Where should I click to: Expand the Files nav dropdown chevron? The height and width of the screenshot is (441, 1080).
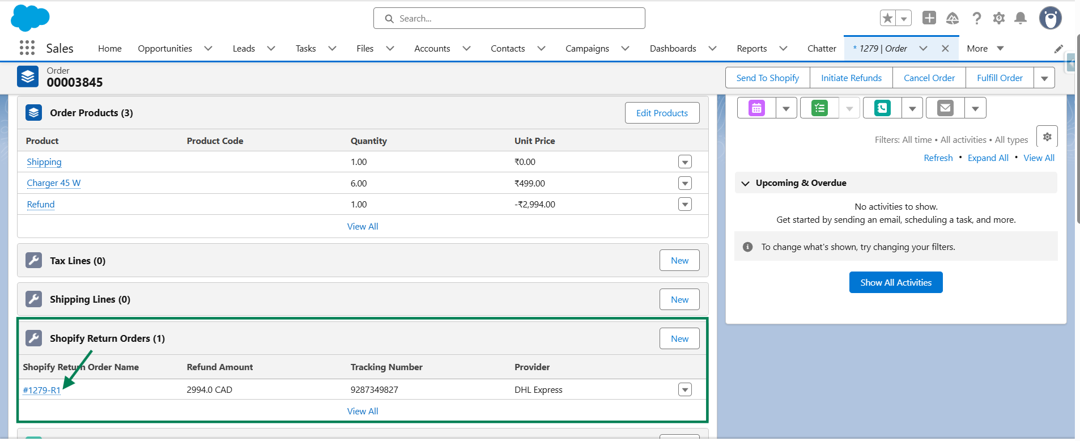(390, 49)
